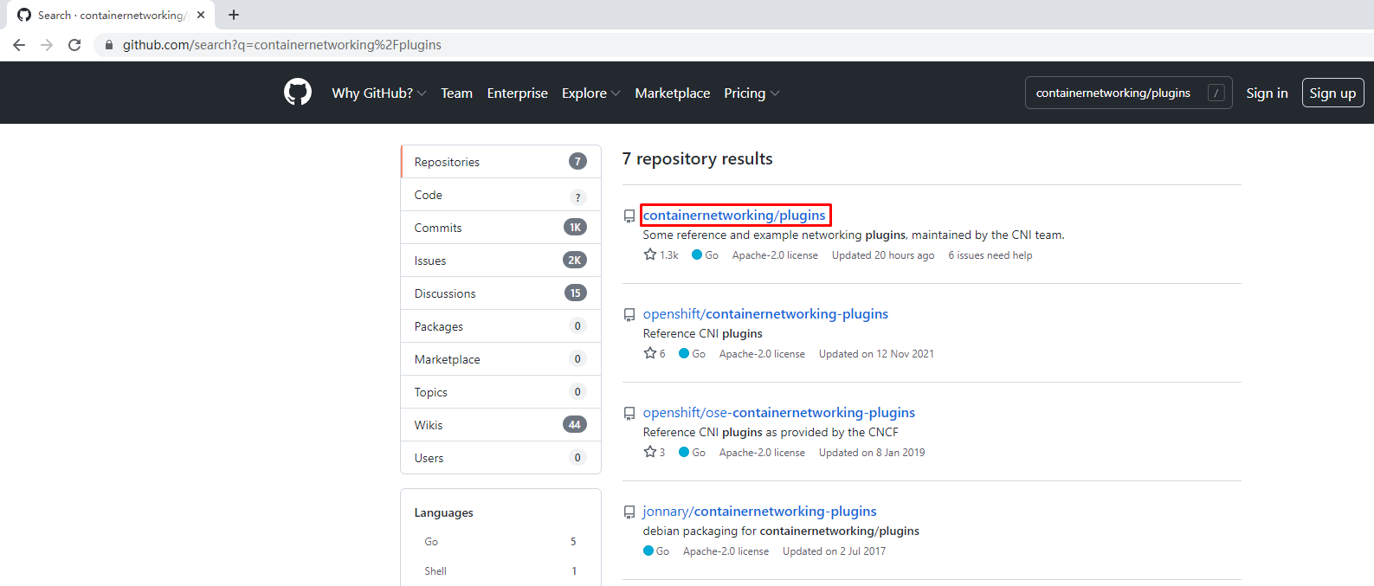Filter results by Go language

pos(431,542)
